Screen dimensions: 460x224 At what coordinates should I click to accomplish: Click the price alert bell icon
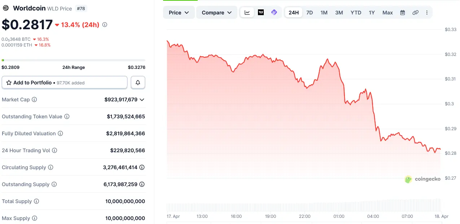138,82
